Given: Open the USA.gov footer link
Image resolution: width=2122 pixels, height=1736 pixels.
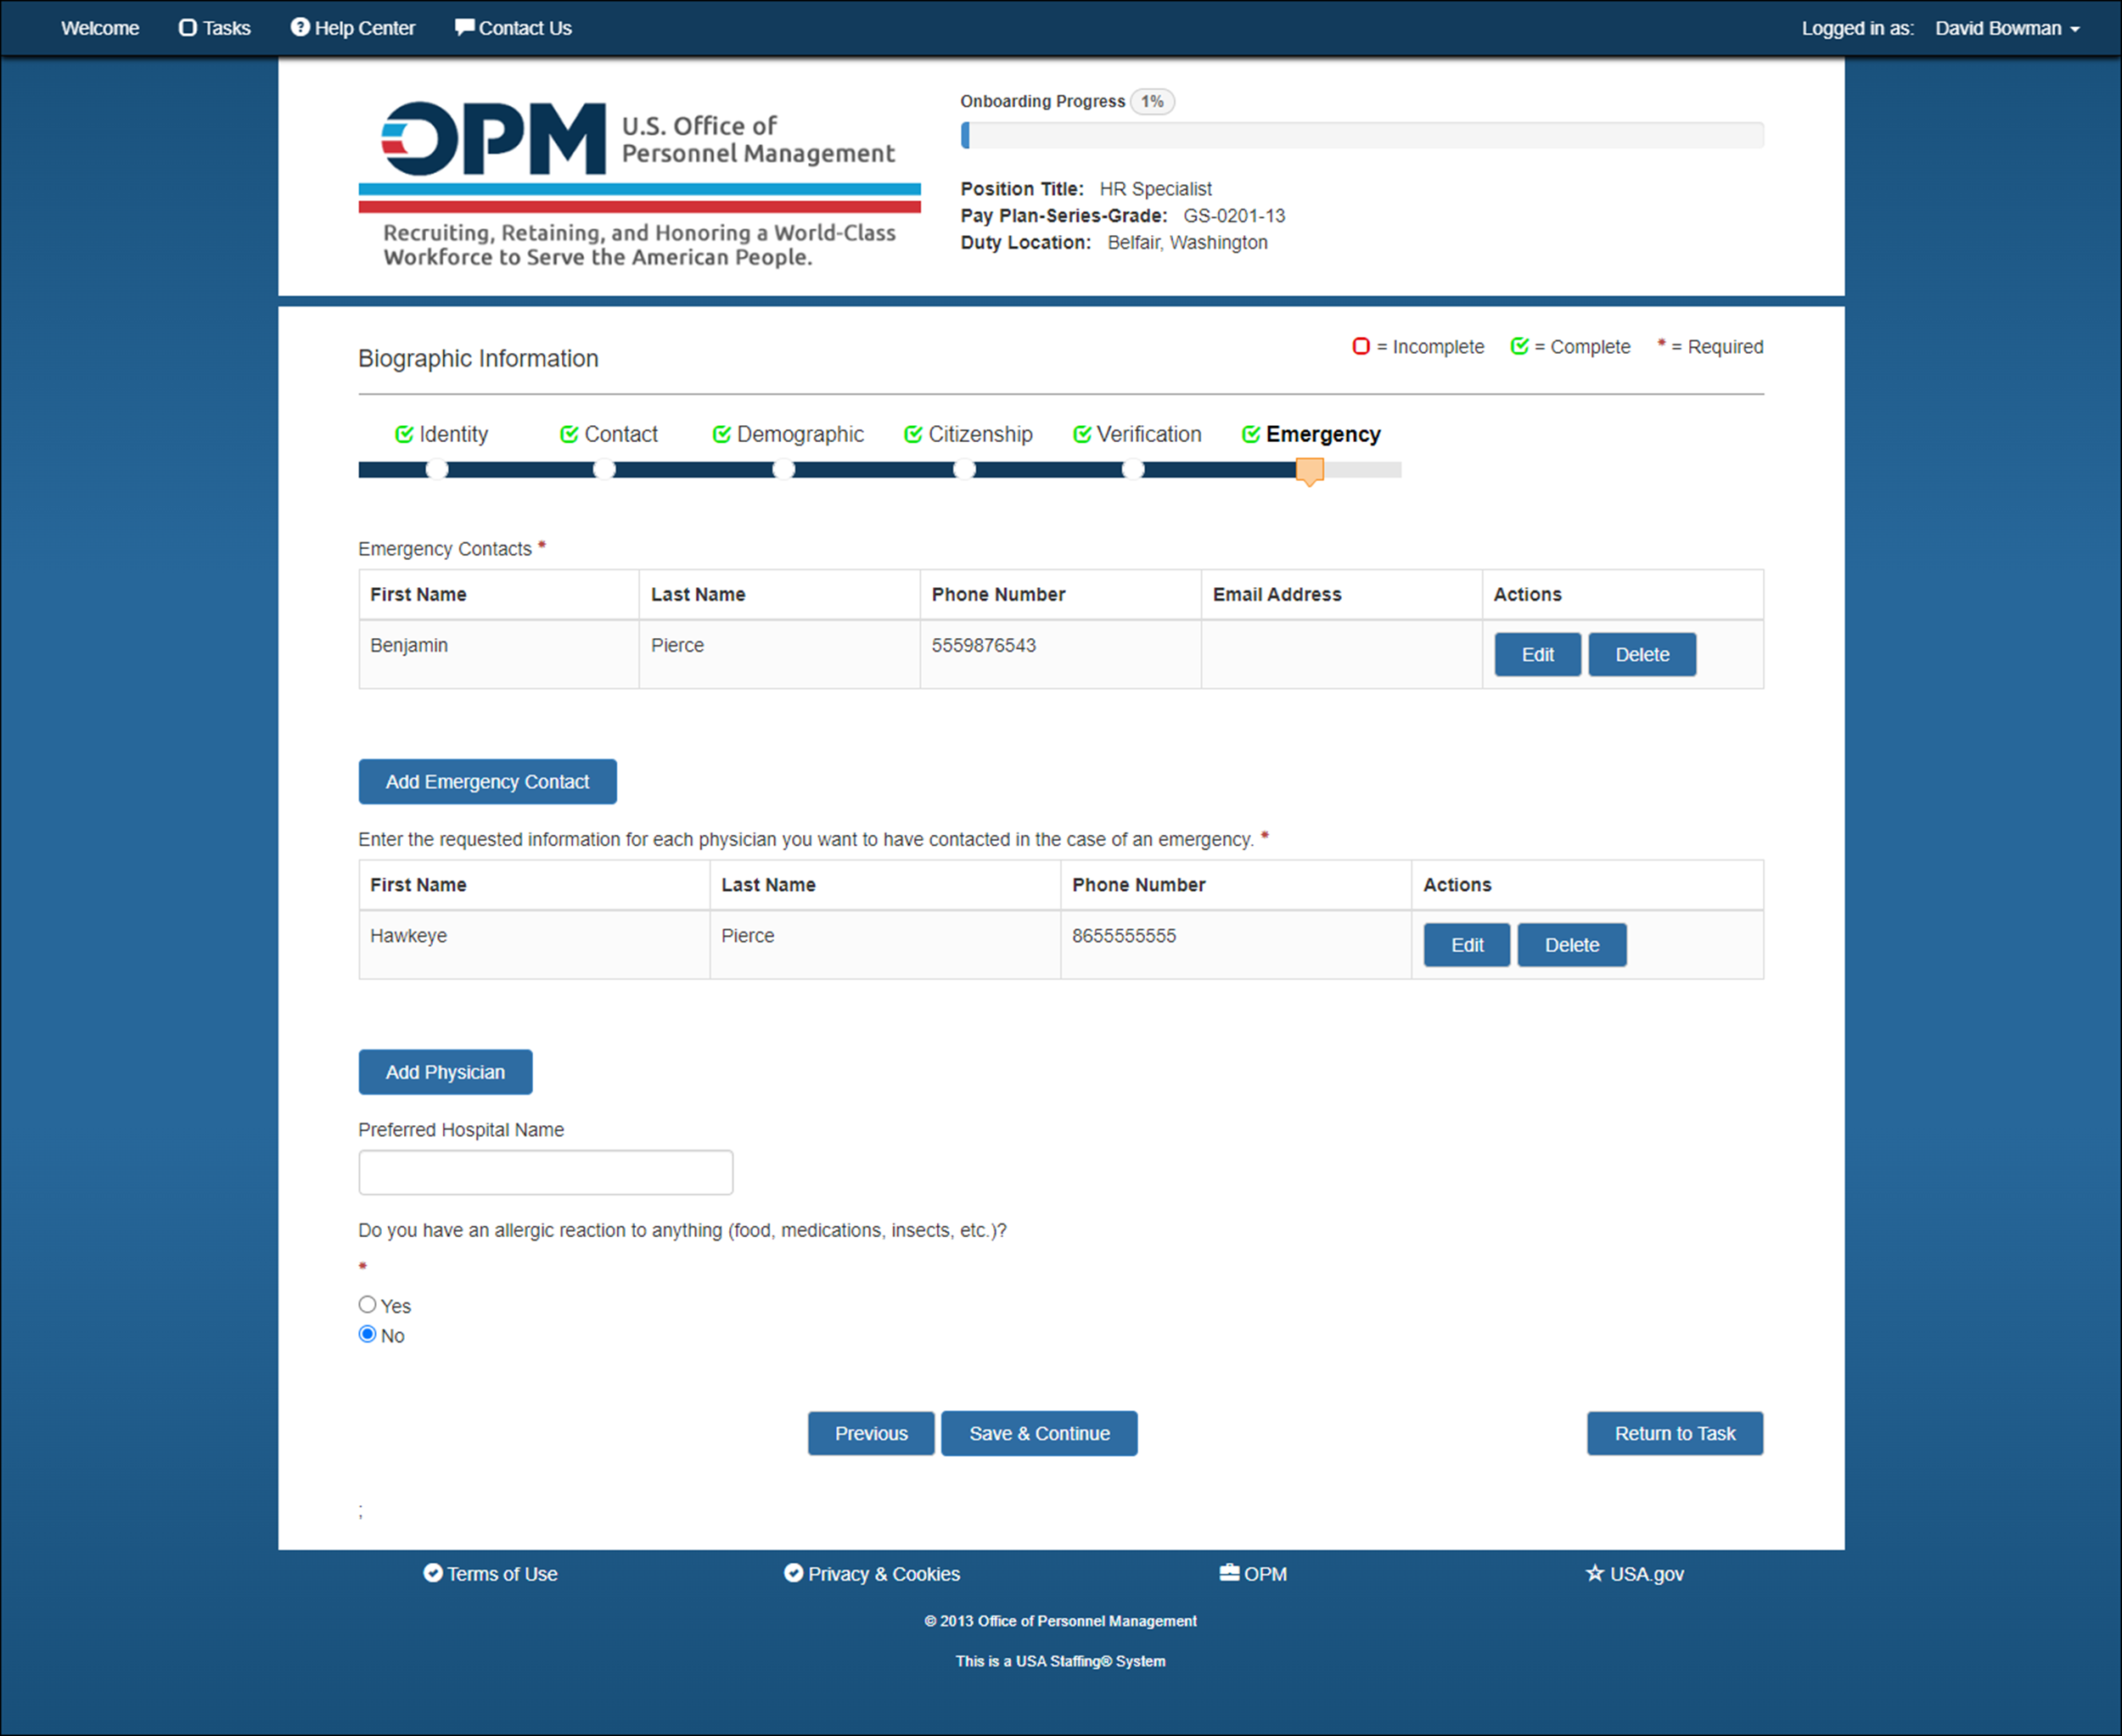Looking at the screenshot, I should 1635,1574.
